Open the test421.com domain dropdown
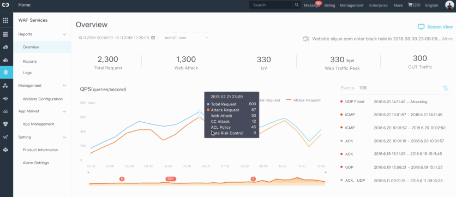 pos(186,38)
